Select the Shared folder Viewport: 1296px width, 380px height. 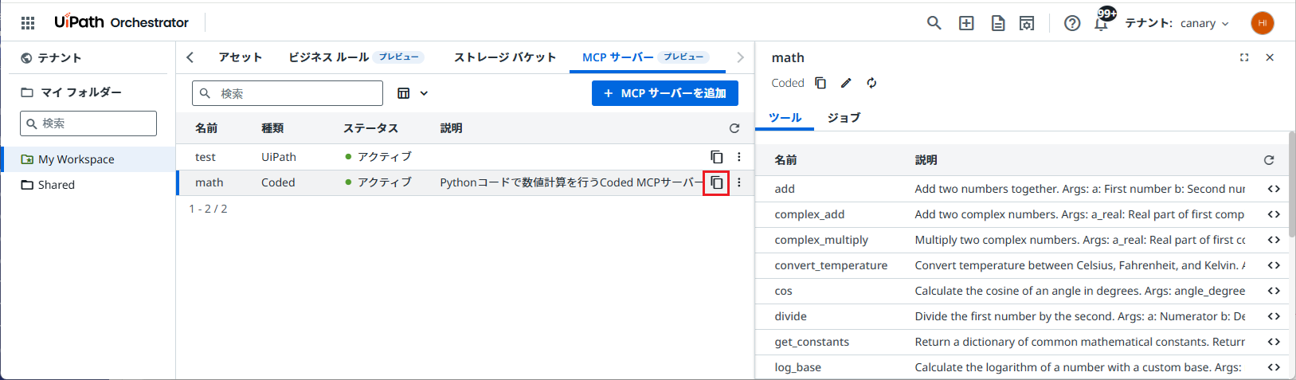point(88,185)
